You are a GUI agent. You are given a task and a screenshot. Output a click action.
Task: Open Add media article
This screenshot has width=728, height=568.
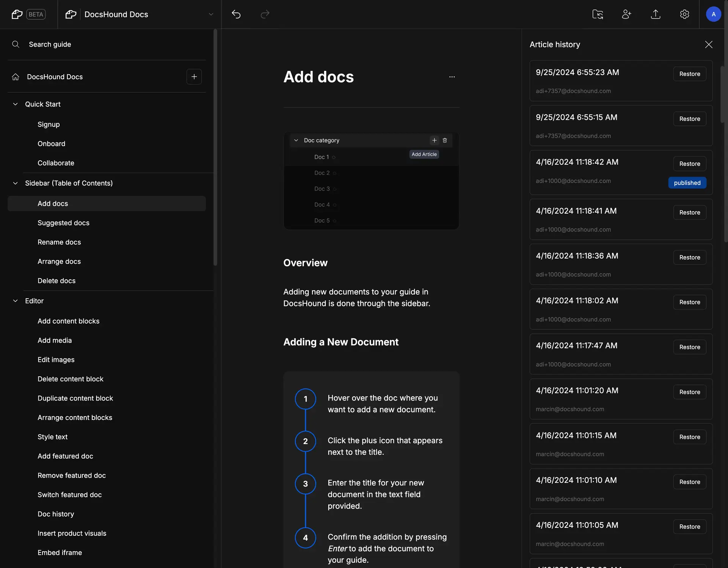[55, 340]
